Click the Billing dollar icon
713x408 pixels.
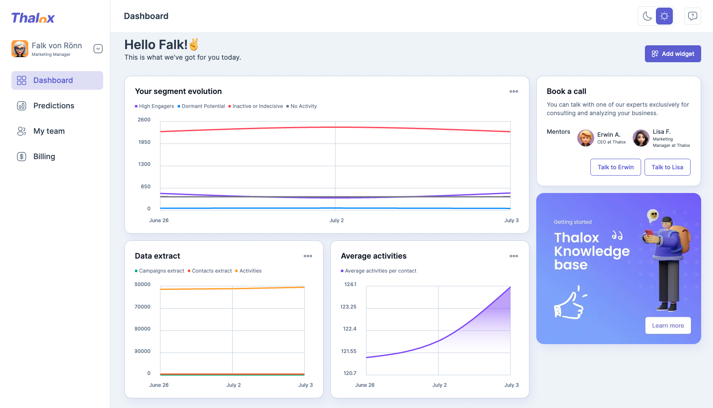tap(21, 156)
